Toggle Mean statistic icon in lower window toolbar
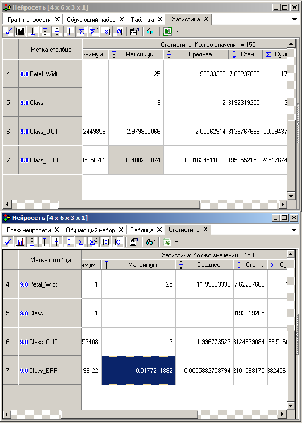The width and height of the screenshot is (302, 423). pos(56,242)
